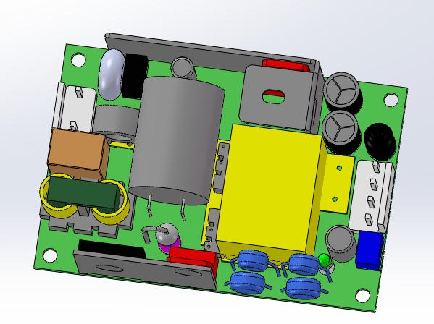Select the large gray cylindrical capacitor
This screenshot has width=434, height=324.
pyautogui.click(x=177, y=140)
